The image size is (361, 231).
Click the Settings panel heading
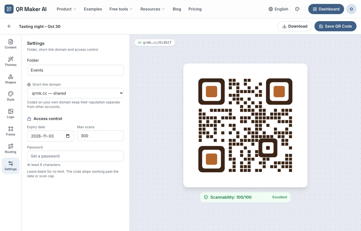pos(36,43)
